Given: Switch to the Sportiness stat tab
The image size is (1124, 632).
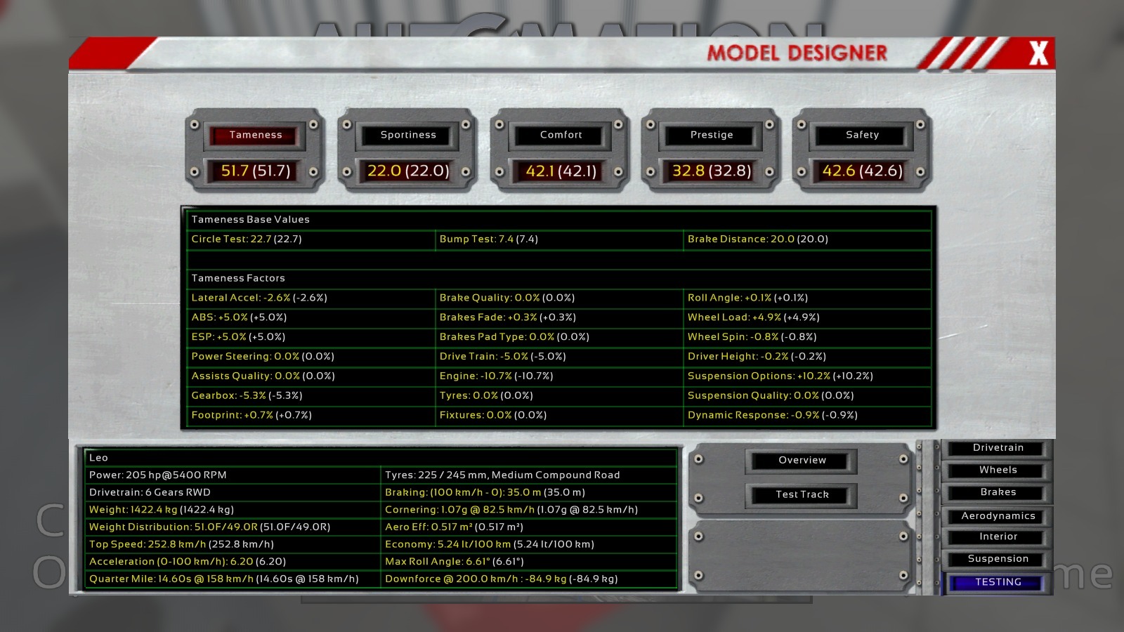Looking at the screenshot, I should 408,135.
